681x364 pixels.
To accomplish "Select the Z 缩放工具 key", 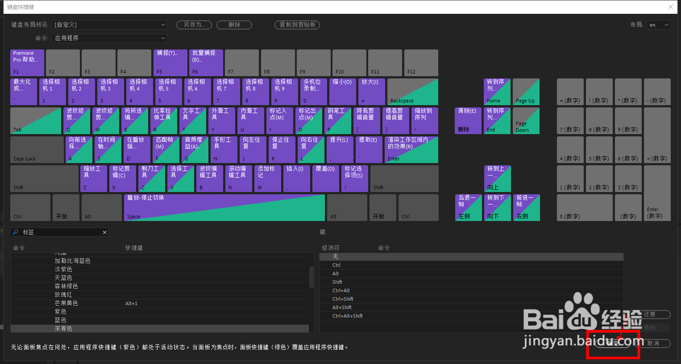I will 94,179.
